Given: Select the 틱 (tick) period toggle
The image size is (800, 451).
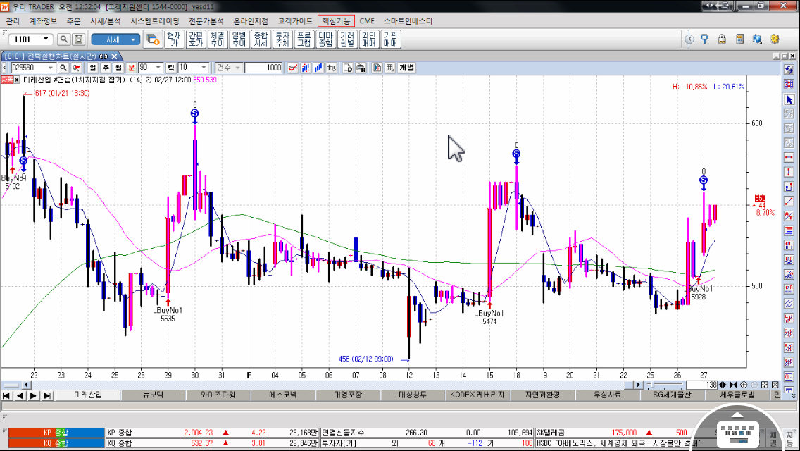Looking at the screenshot, I should 171,68.
